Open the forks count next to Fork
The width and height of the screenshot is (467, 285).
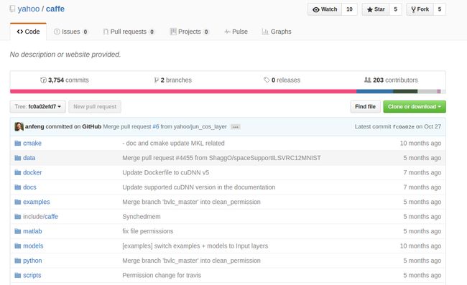click(x=440, y=9)
